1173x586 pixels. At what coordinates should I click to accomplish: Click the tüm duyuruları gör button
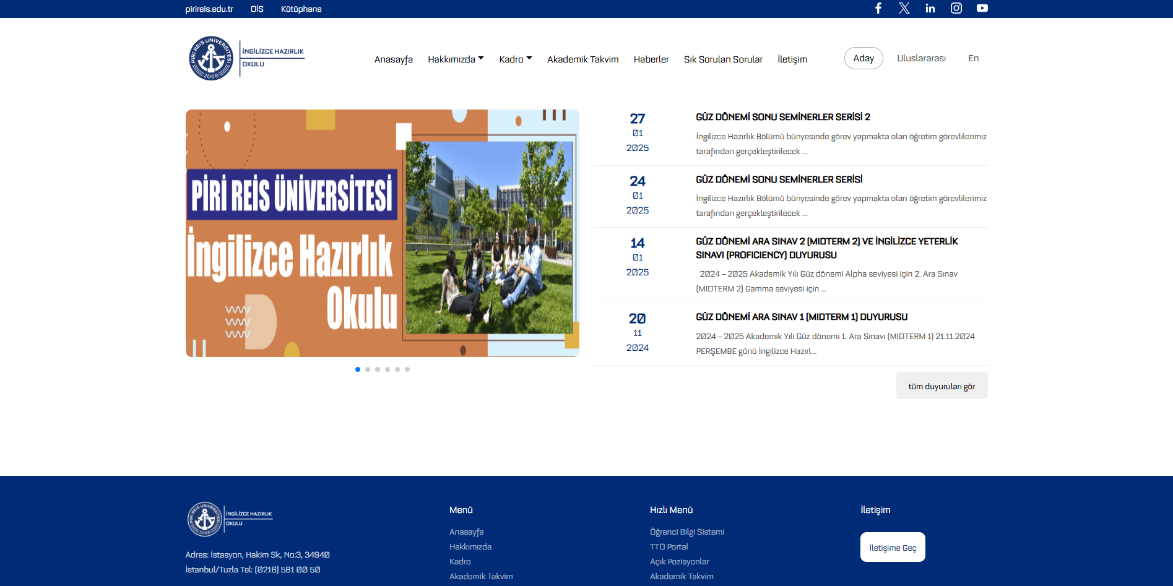941,386
